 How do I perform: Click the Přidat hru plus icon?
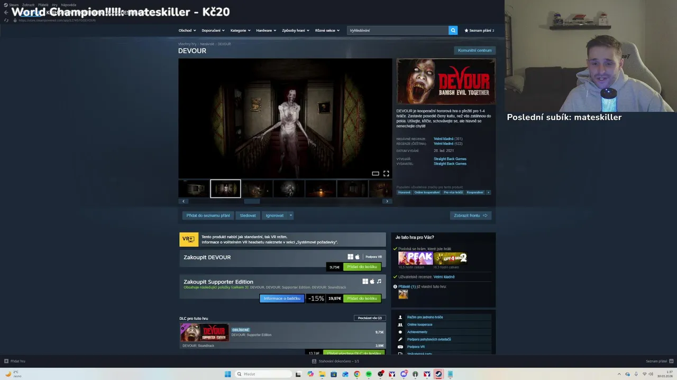pos(6,361)
